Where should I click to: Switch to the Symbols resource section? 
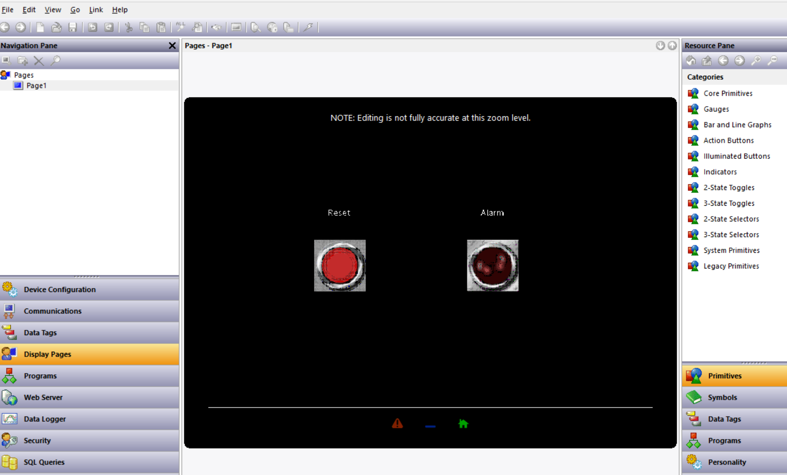pos(722,397)
